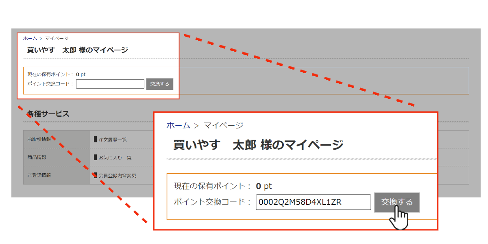Click the black bullet icon beside お気に入り一覧

pyautogui.click(x=95, y=157)
